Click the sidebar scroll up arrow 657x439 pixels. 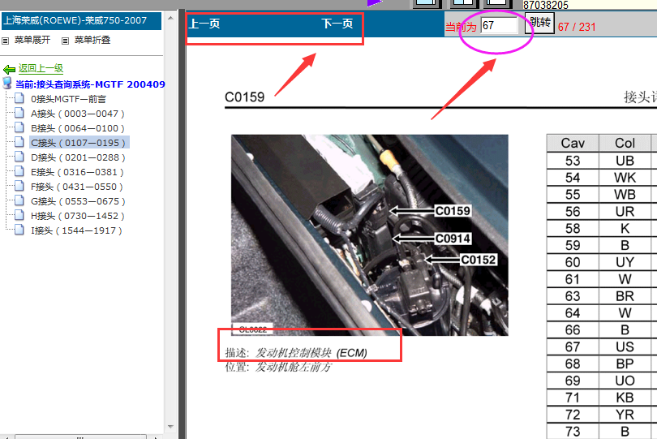click(170, 18)
